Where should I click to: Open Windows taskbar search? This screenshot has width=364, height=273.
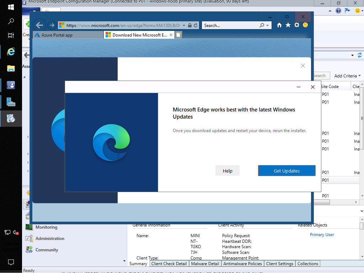pyautogui.click(x=11, y=21)
